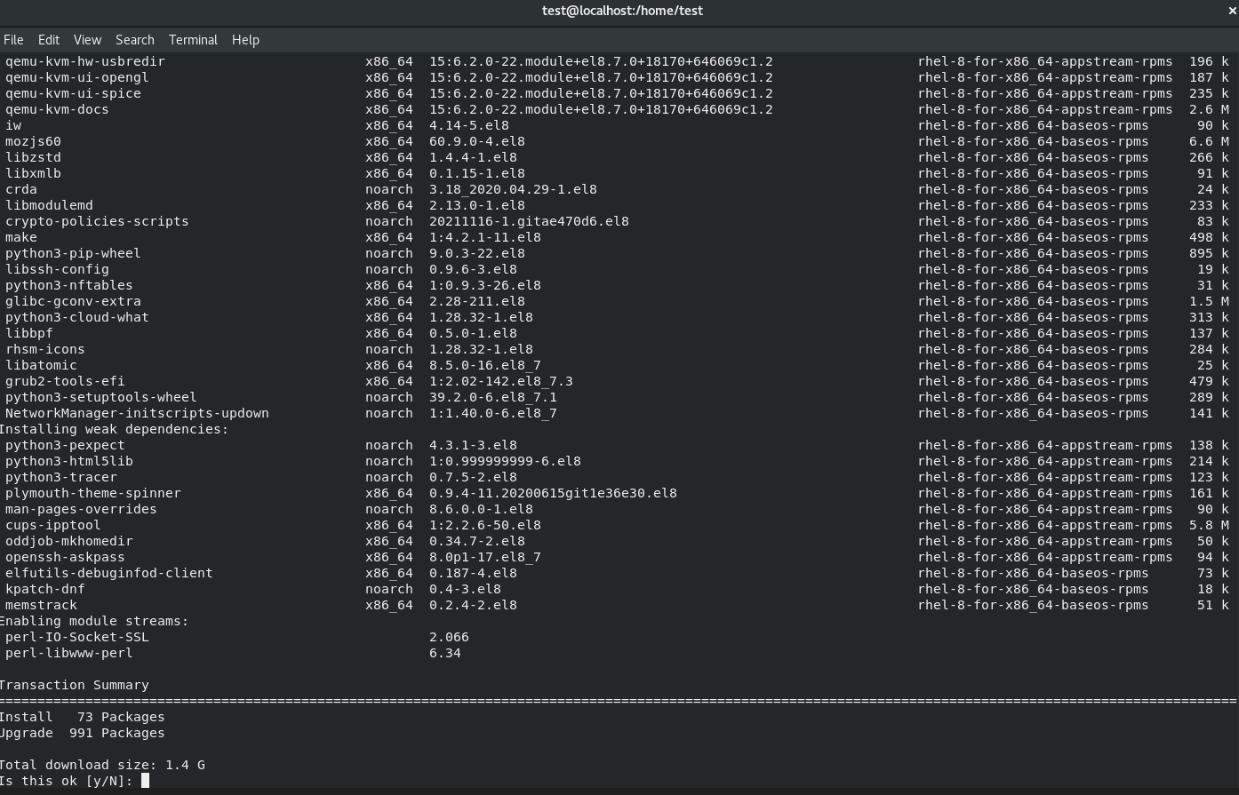The width and height of the screenshot is (1239, 795).
Task: Click the 'Install 73 Packages' line
Action: coord(83,717)
